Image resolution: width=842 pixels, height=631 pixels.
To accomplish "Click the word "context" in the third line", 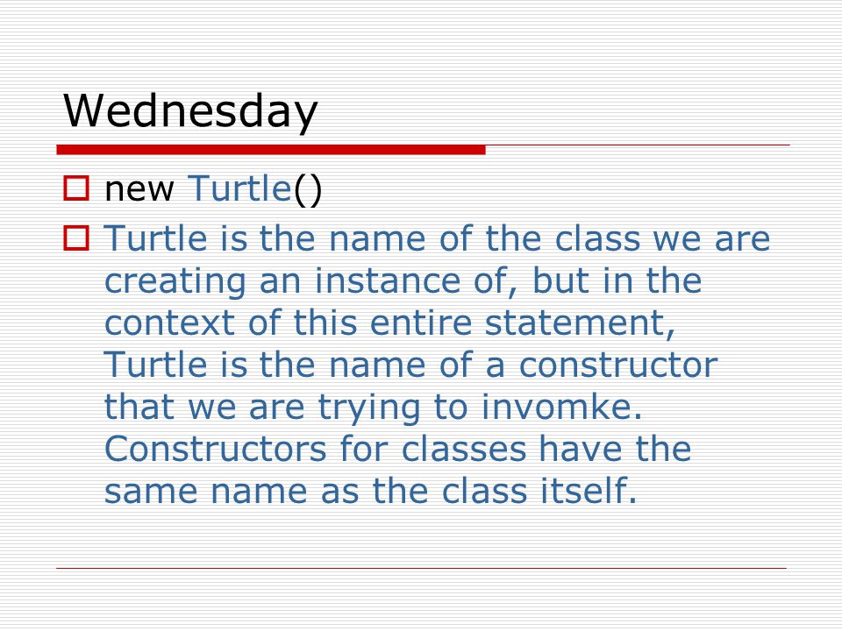I will [x=169, y=323].
